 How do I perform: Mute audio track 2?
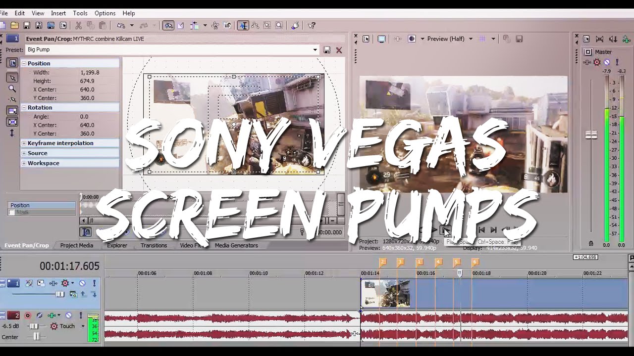pyautogui.click(x=69, y=315)
